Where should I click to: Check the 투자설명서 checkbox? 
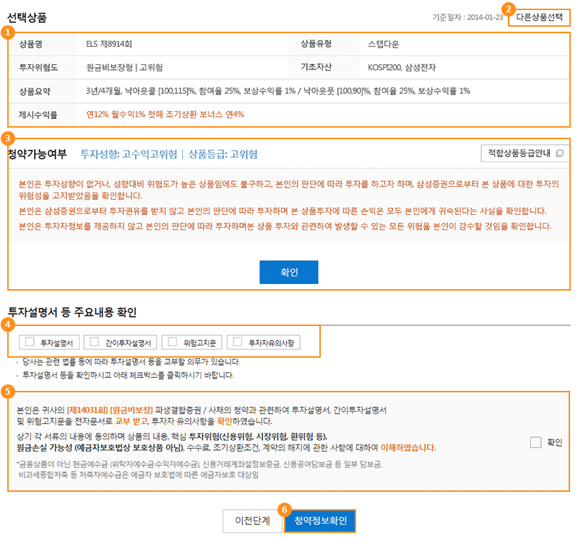[30, 342]
